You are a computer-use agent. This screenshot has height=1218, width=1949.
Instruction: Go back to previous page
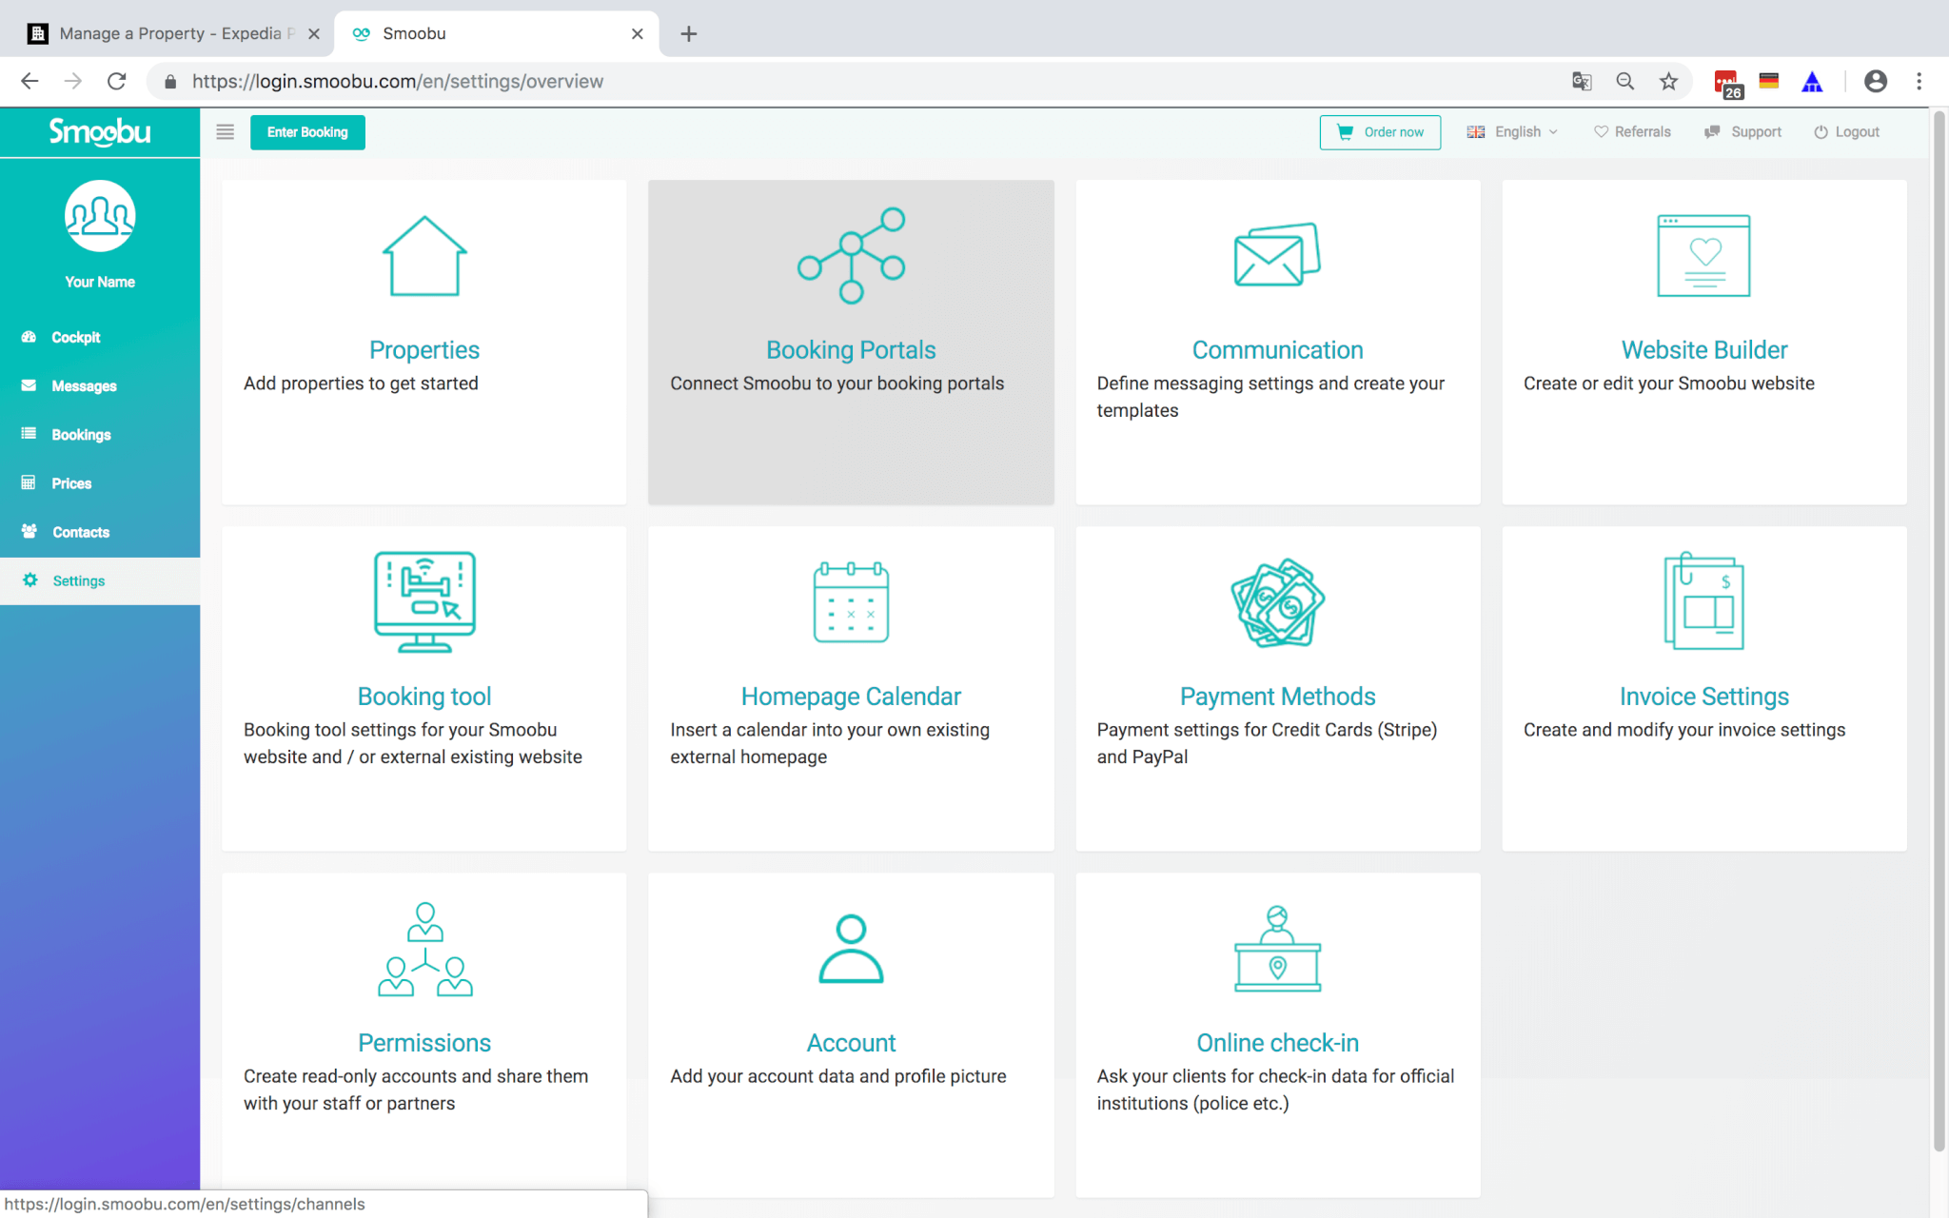(x=30, y=82)
